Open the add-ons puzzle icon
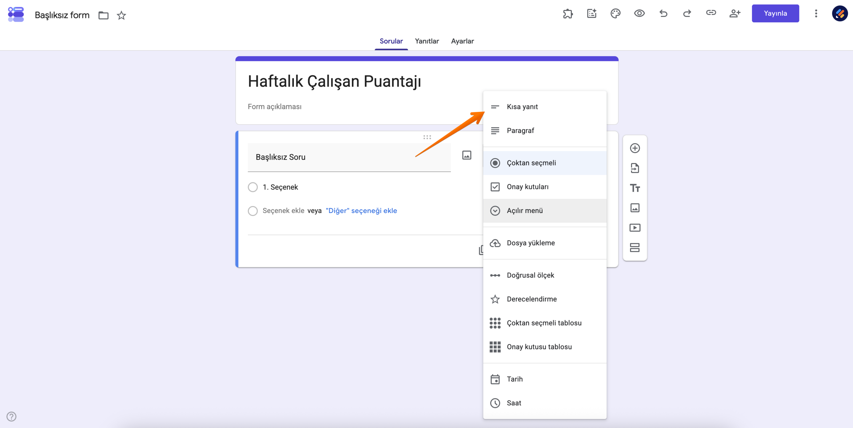This screenshot has height=428, width=853. 568,14
